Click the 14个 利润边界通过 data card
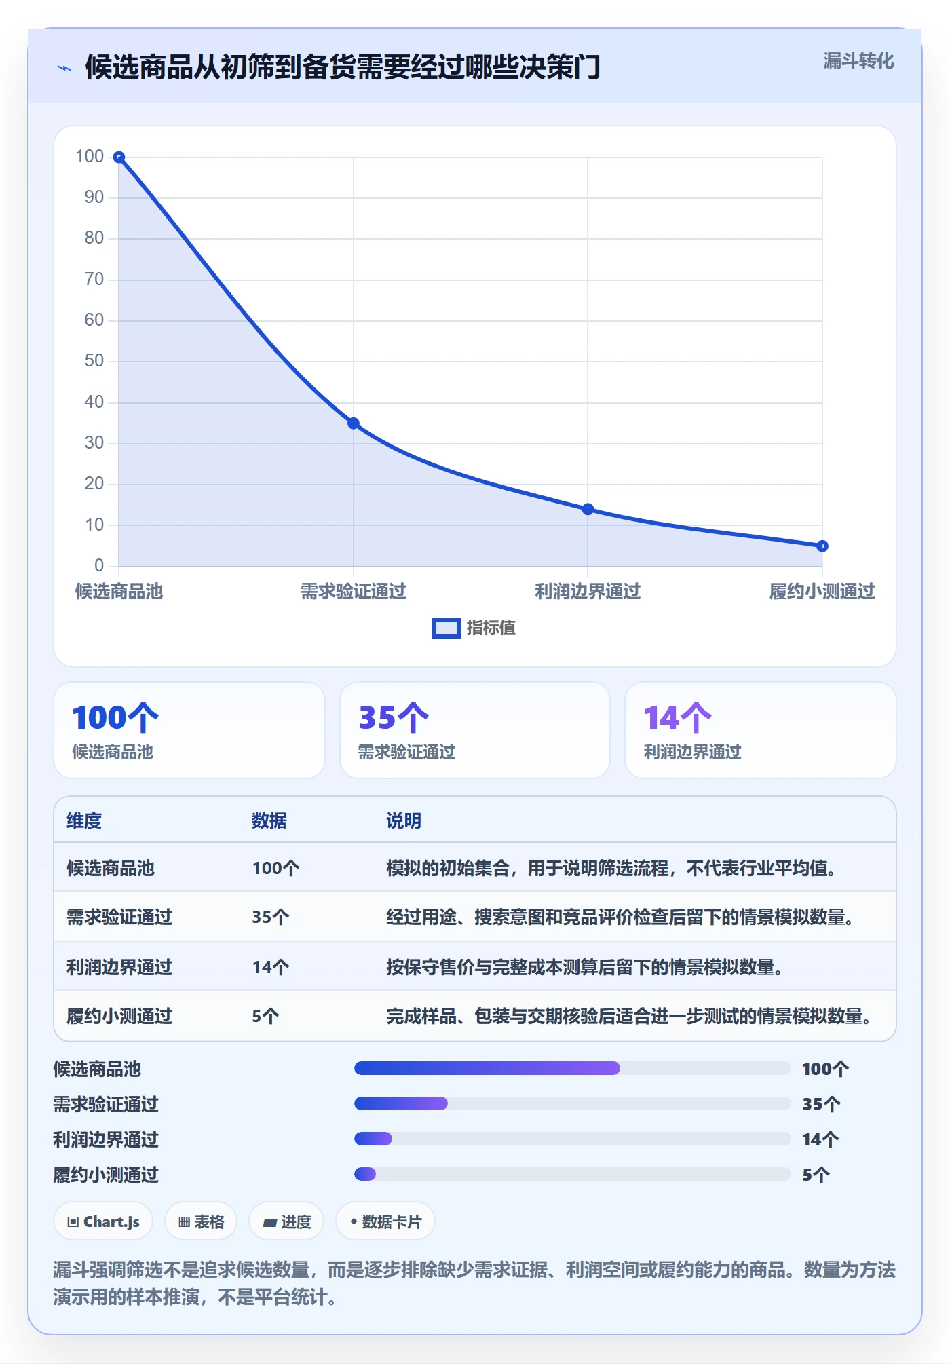The height and width of the screenshot is (1364, 950). (x=760, y=730)
